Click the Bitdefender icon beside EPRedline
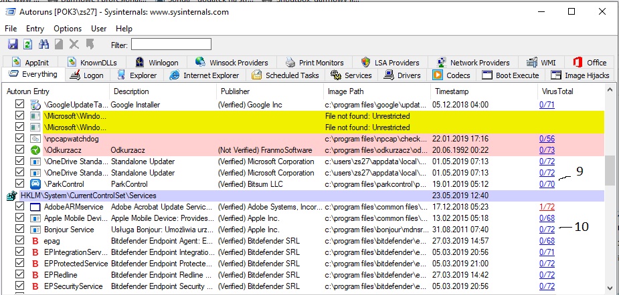 [35, 275]
